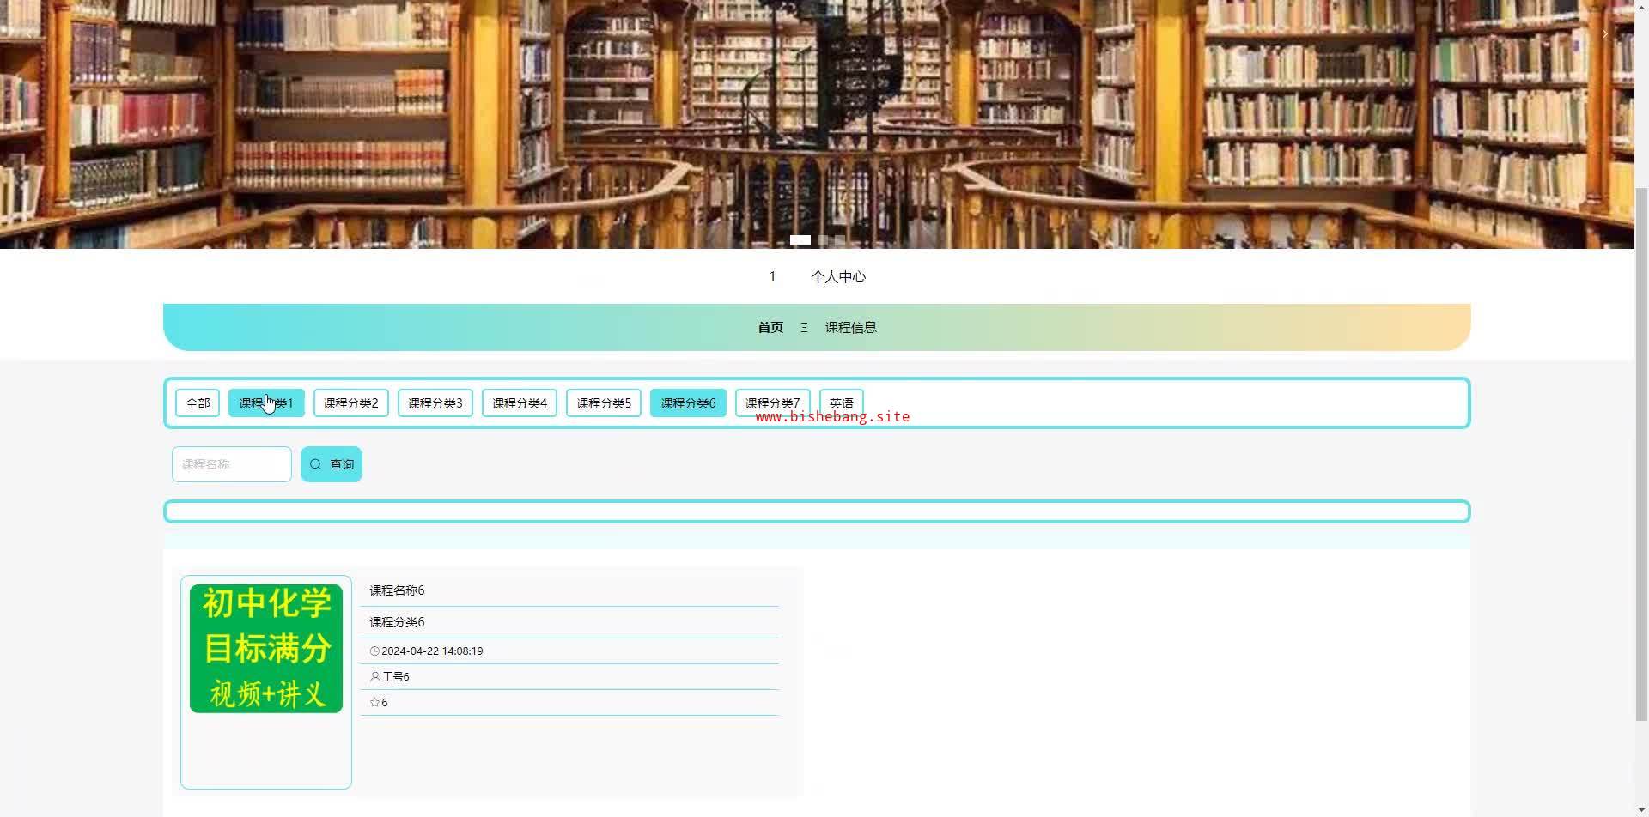Image resolution: width=1649 pixels, height=817 pixels.
Task: Open 课程信息 breadcrumb link
Action: tap(851, 327)
